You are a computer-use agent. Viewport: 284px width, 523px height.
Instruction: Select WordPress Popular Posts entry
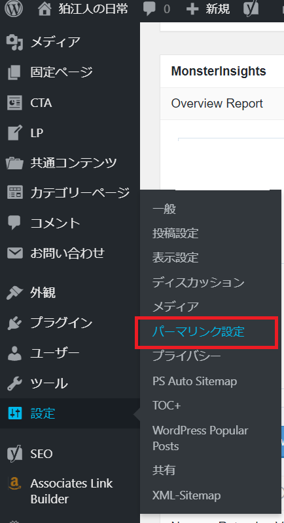point(200,438)
